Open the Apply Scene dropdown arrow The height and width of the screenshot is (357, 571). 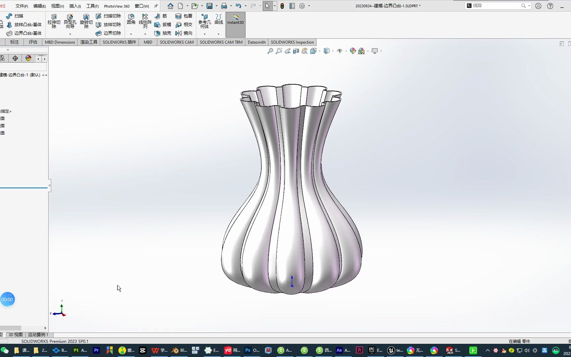367,51
